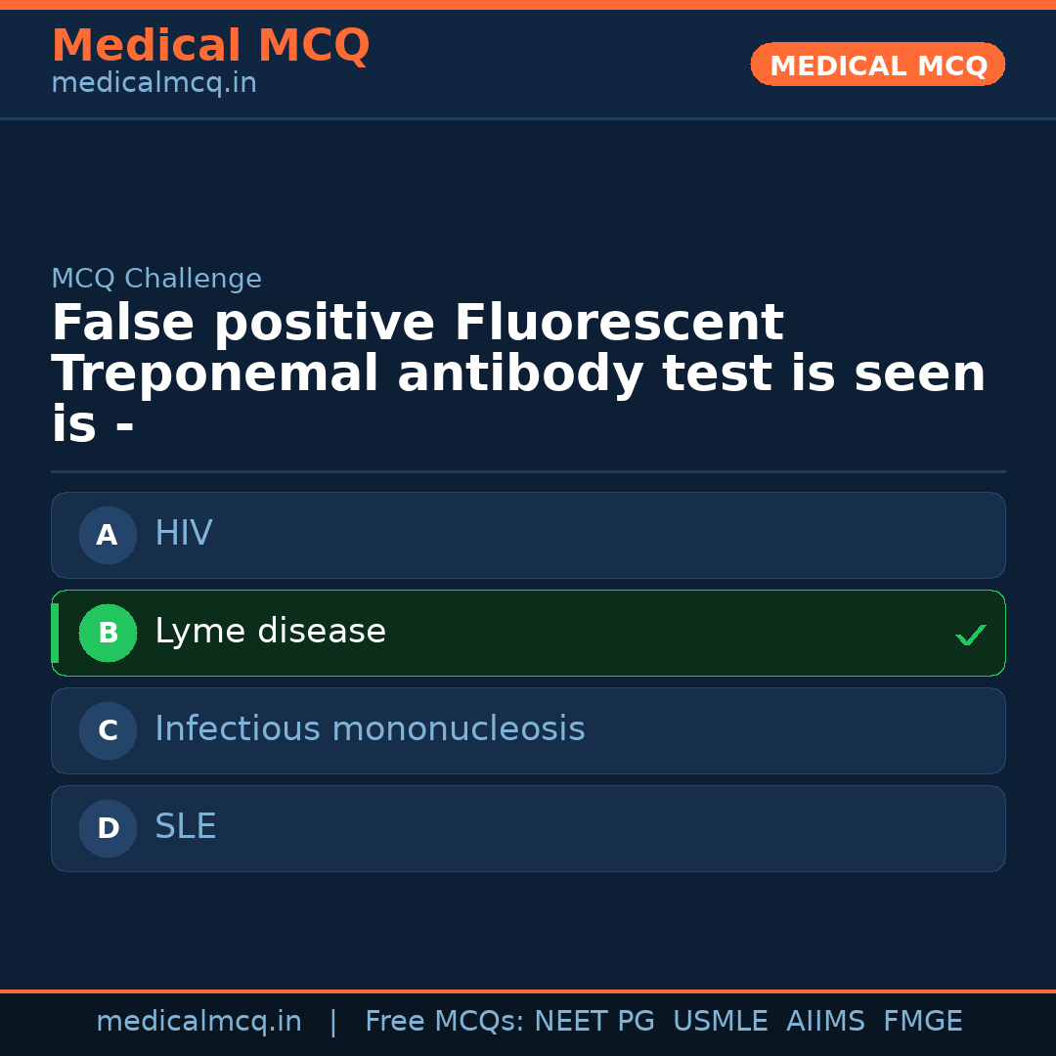Click the Medical MCQ header title
The image size is (1056, 1056).
[x=210, y=45]
